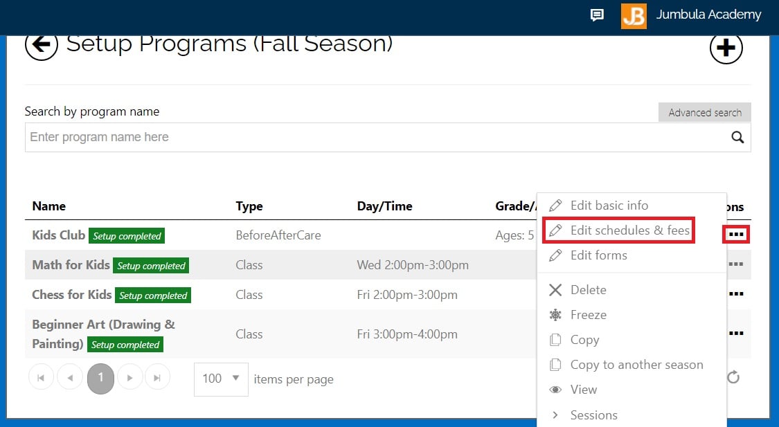Open the 100 items per page dropdown

click(x=221, y=379)
